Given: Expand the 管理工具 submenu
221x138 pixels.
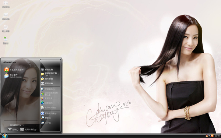Looking at the screenshot, I should click(50, 98).
